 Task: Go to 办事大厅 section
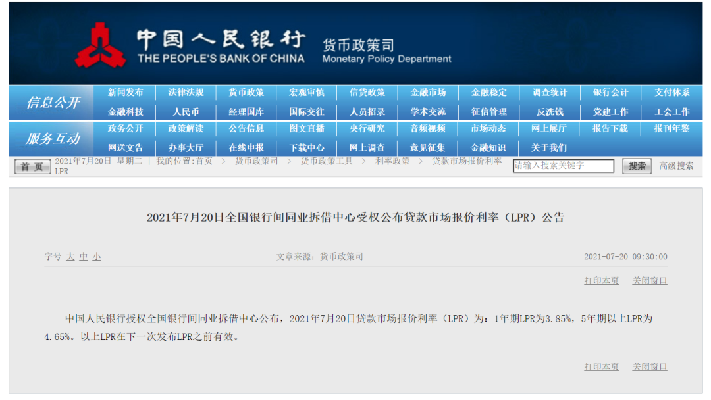point(186,148)
